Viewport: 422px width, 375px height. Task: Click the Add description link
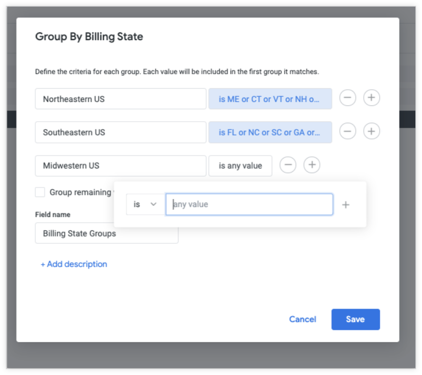[x=74, y=264]
